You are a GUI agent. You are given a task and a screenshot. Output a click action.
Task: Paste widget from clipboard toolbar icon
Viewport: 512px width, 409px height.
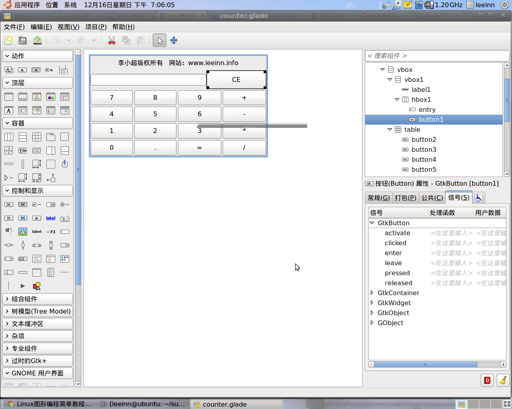point(140,40)
